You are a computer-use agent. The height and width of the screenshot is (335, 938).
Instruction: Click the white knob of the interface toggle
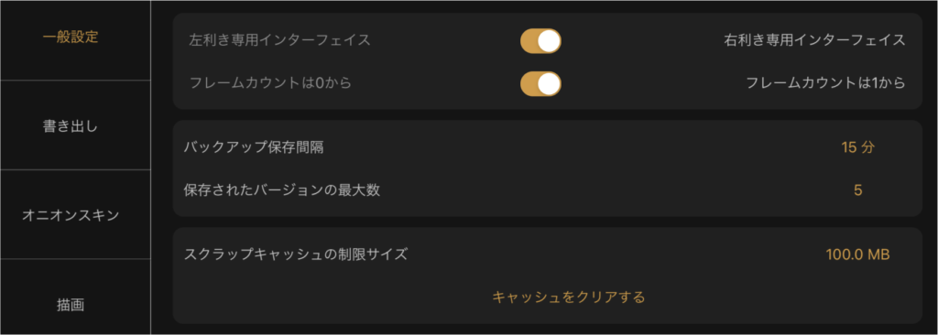[549, 40]
